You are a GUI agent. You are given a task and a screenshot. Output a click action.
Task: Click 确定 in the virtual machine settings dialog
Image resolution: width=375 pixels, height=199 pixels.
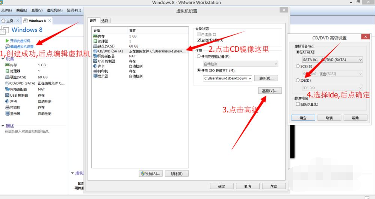pos(222,186)
